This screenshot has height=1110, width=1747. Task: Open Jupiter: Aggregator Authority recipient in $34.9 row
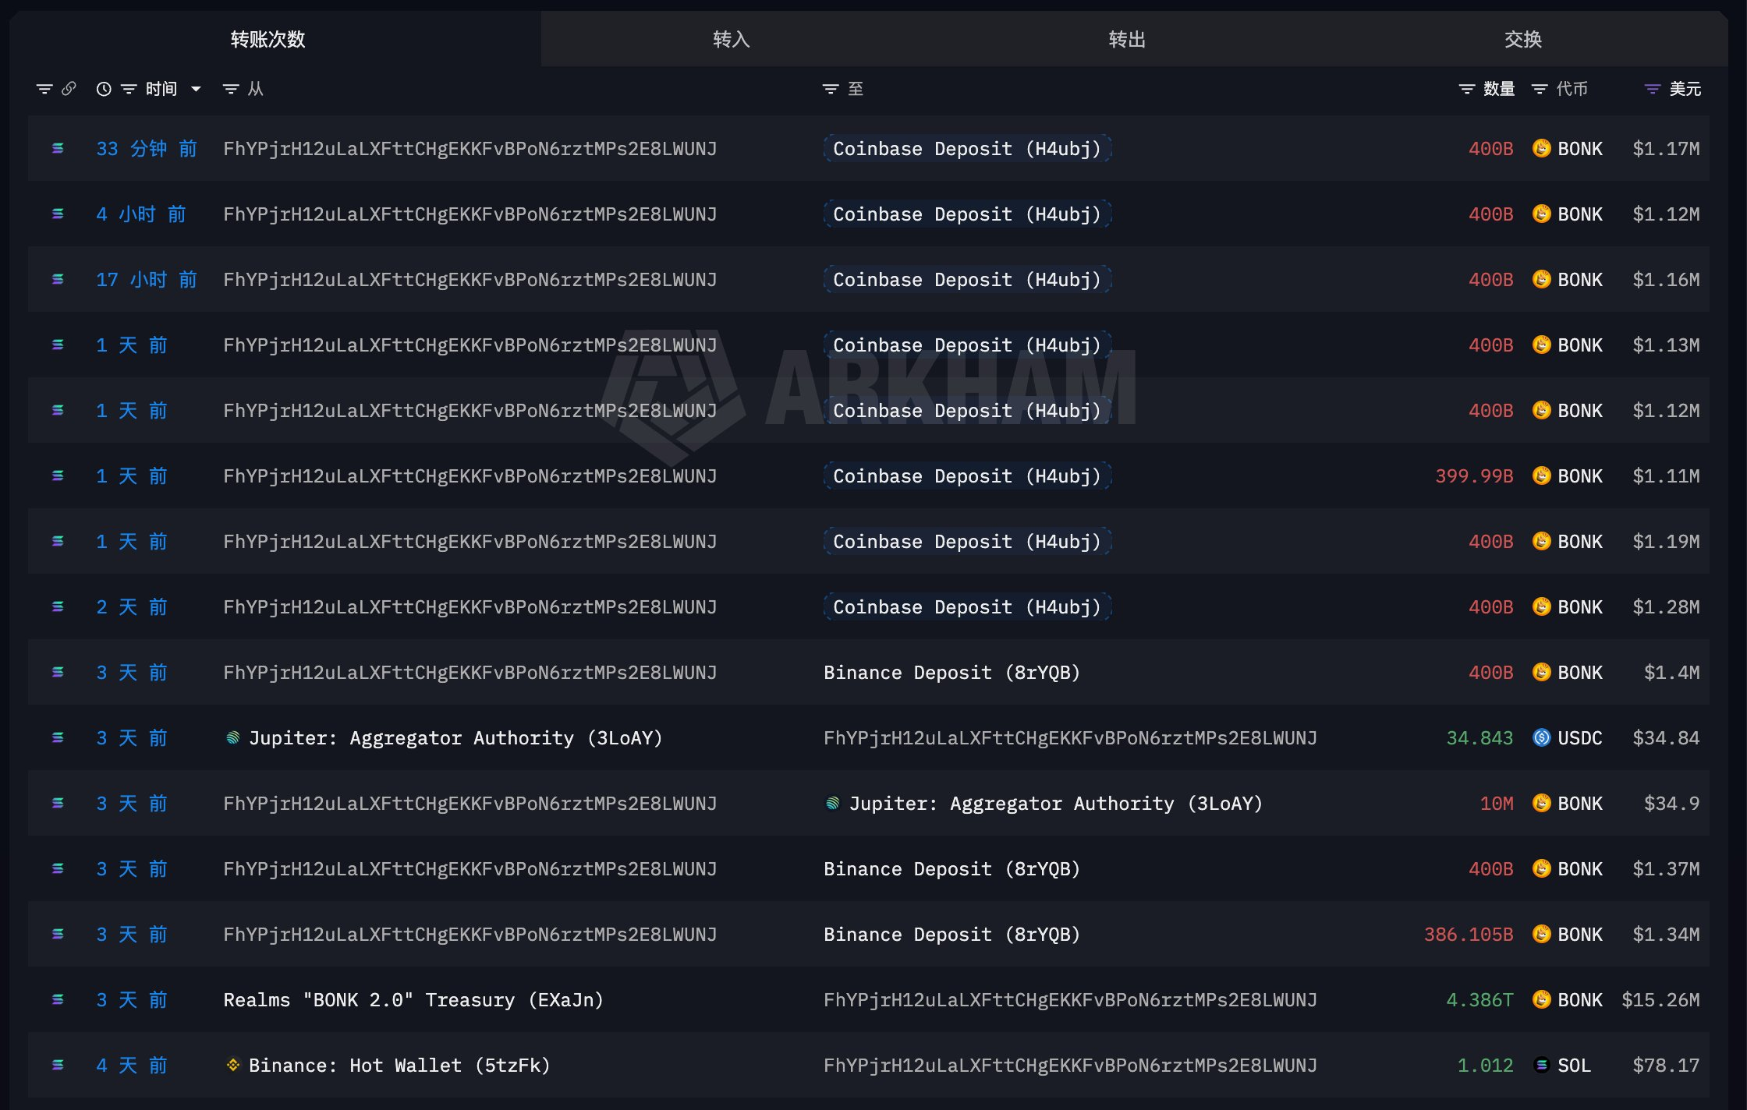pyautogui.click(x=1056, y=803)
